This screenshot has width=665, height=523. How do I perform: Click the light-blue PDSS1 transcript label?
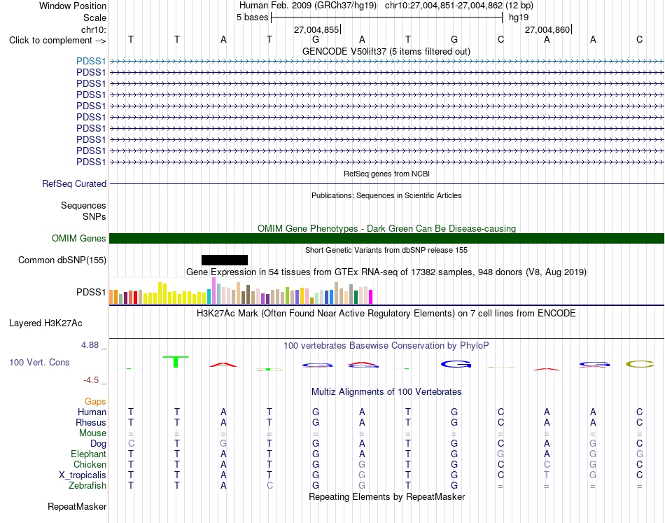coord(91,61)
